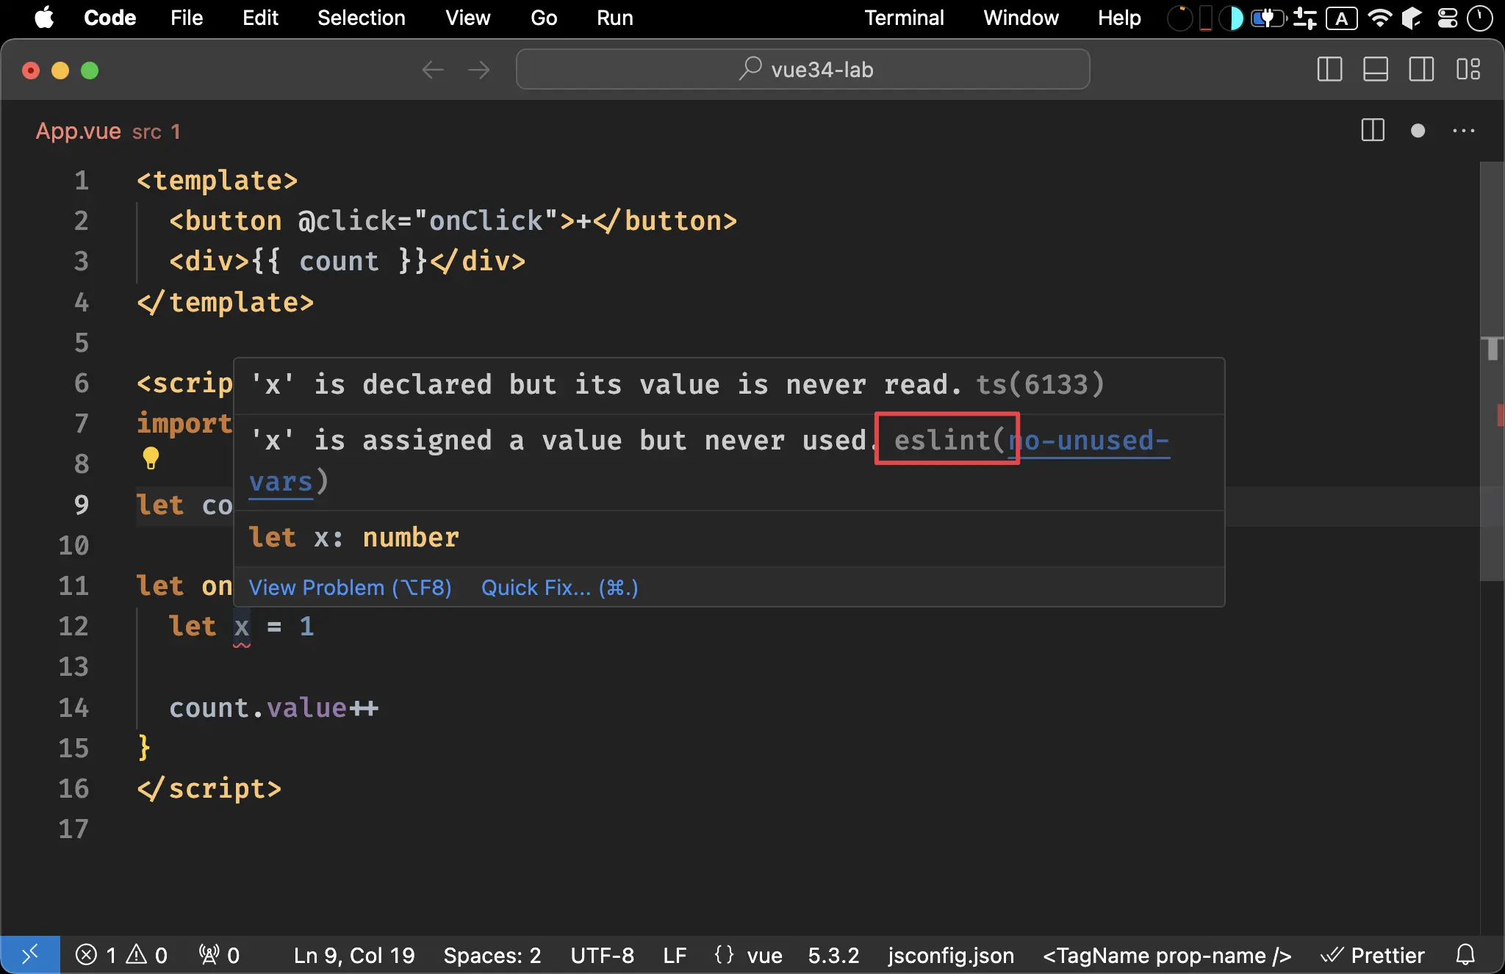Click the TagName prop-name status item
1505x974 pixels.
coord(1167,955)
